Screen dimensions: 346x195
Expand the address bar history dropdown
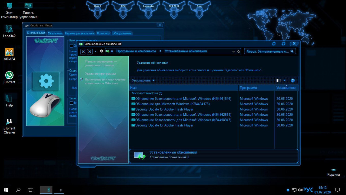point(234,51)
